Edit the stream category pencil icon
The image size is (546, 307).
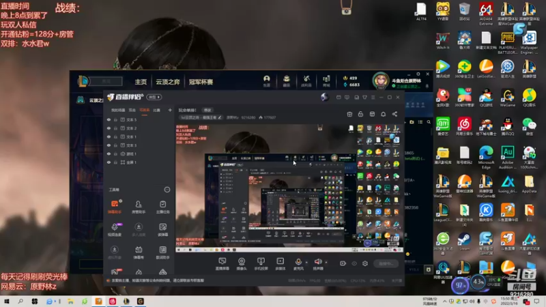tap(220, 117)
